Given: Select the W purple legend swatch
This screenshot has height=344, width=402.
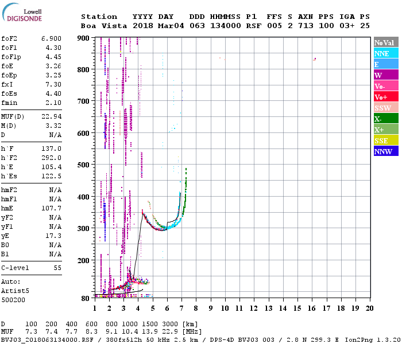Looking at the screenshot, I should pyautogui.click(x=386, y=75).
